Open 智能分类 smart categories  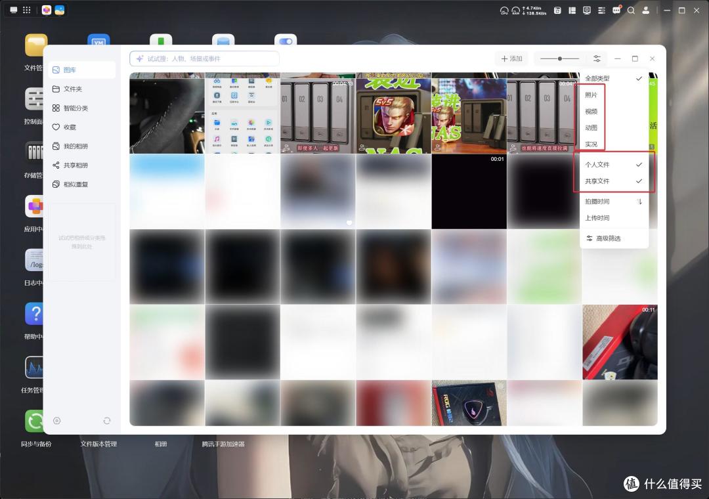[82, 108]
